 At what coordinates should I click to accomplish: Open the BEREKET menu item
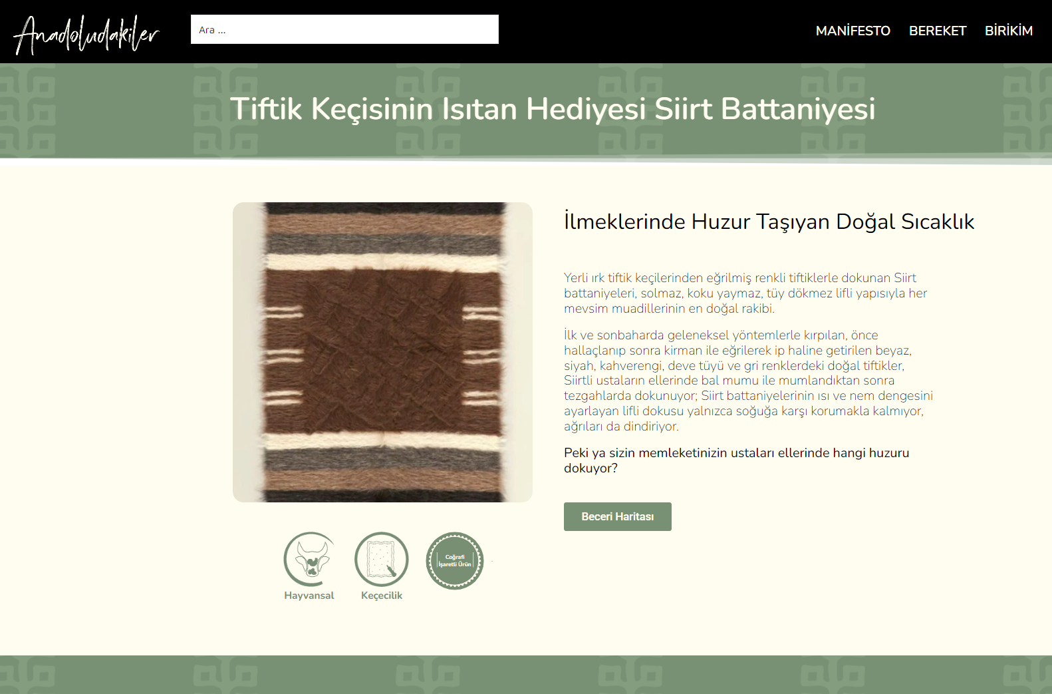pos(938,31)
